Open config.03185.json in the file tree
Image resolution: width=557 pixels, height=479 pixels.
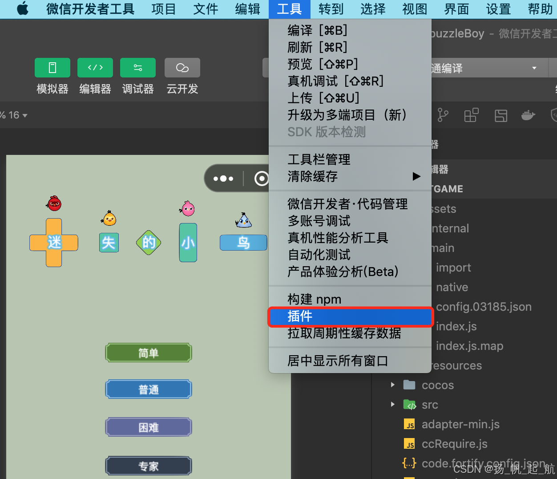pos(484,307)
